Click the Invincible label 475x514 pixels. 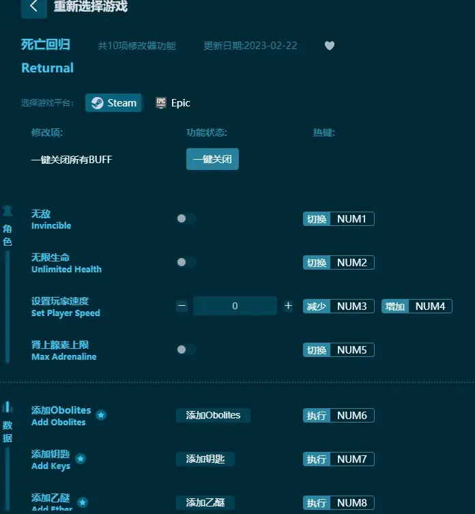[x=51, y=225]
